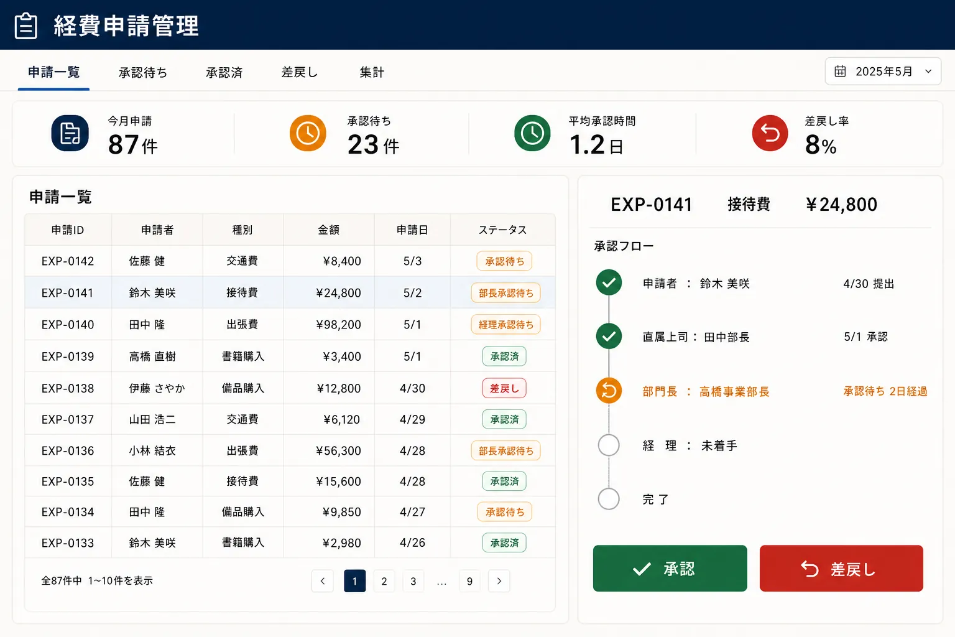Click the red 差戻し率 return icon
This screenshot has width=955, height=637.
coord(770,133)
